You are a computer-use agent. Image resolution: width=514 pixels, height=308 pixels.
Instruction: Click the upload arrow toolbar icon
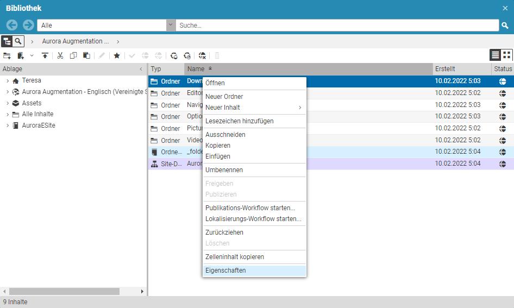point(45,55)
